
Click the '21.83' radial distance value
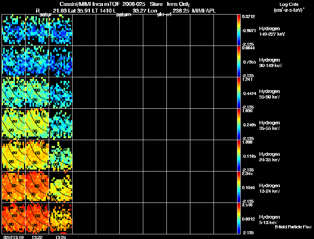60,11
